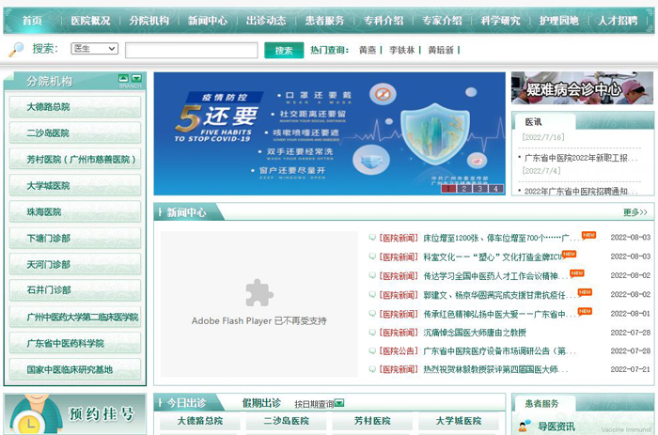Image resolution: width=658 pixels, height=435 pixels.
Task: Click the 疑难病会诊中心 banner image
Action: tap(582, 88)
